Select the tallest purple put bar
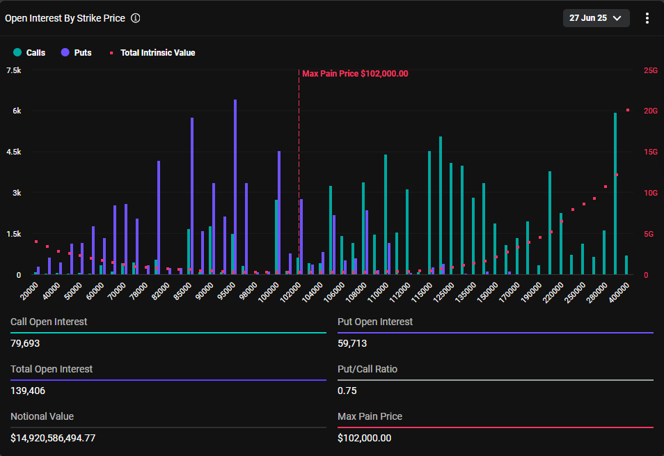 tap(235, 187)
